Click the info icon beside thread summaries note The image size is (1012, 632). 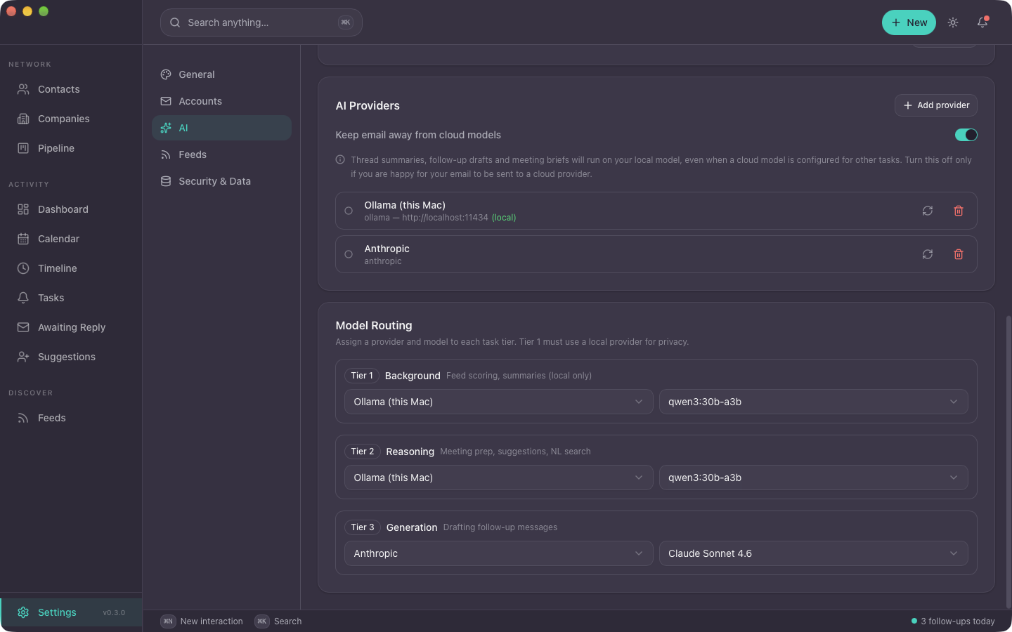[x=340, y=159]
